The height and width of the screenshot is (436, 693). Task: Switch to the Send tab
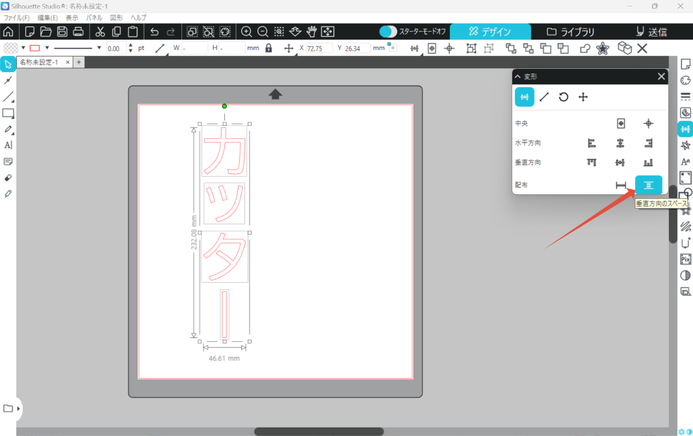[x=651, y=32]
